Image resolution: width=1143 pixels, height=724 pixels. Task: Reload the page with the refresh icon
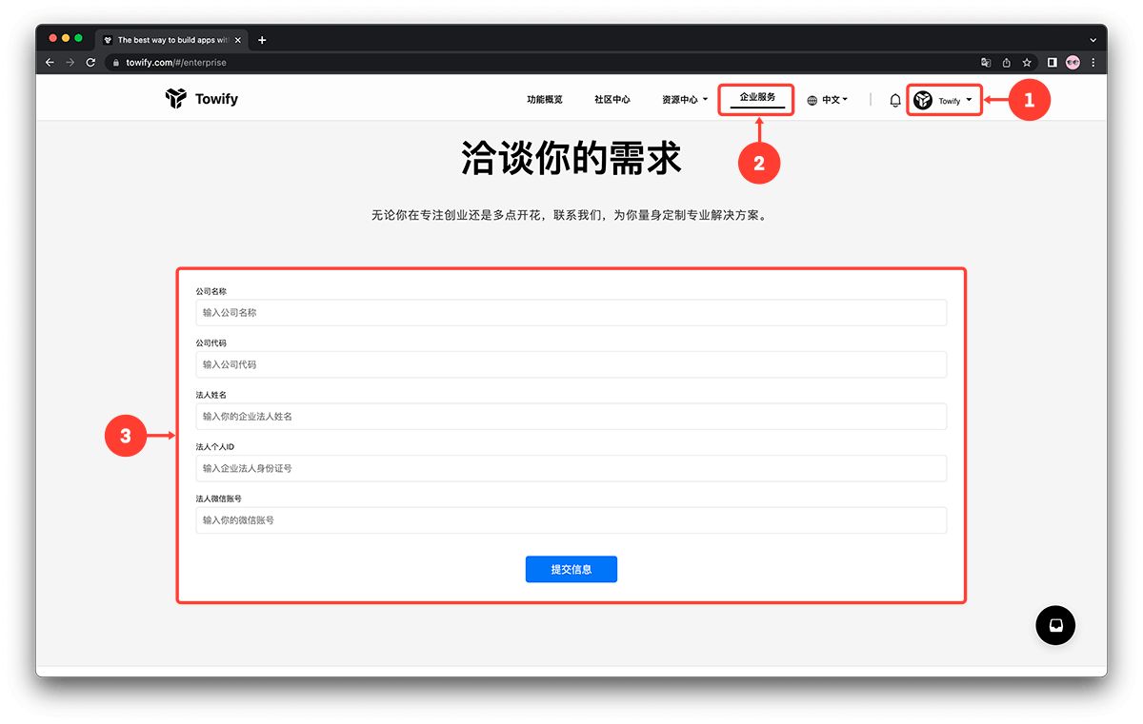click(90, 63)
